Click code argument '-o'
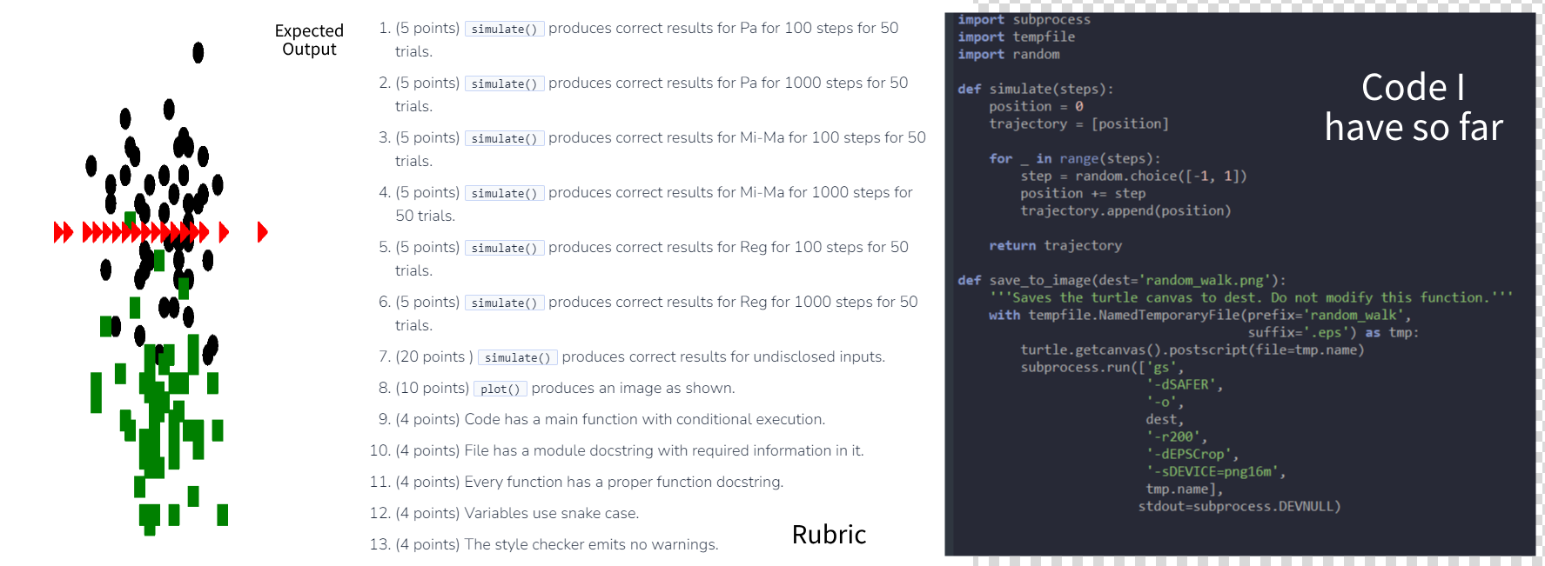The image size is (1545, 566). coord(1165,402)
